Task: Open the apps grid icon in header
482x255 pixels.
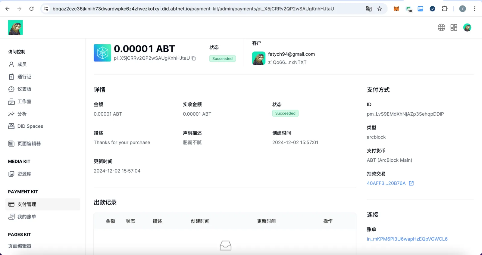Action: point(454,27)
